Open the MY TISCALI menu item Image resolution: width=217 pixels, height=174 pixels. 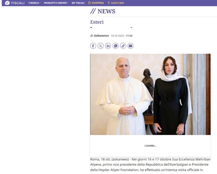(78, 3)
